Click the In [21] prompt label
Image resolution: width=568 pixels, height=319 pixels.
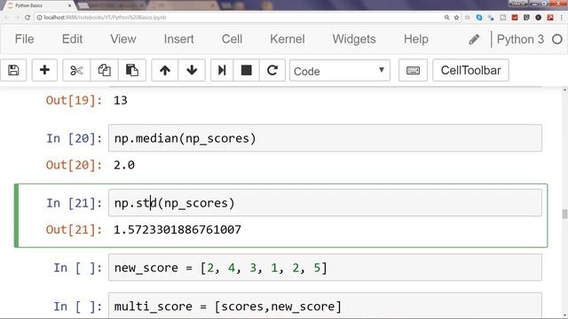(75, 203)
